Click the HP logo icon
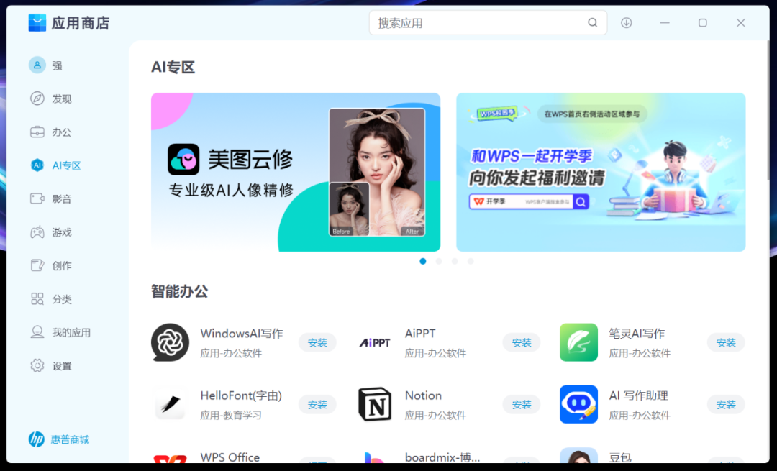This screenshot has height=471, width=777. point(36,439)
